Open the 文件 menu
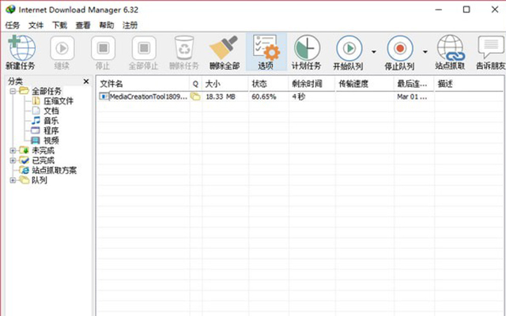506x316 pixels. click(36, 25)
